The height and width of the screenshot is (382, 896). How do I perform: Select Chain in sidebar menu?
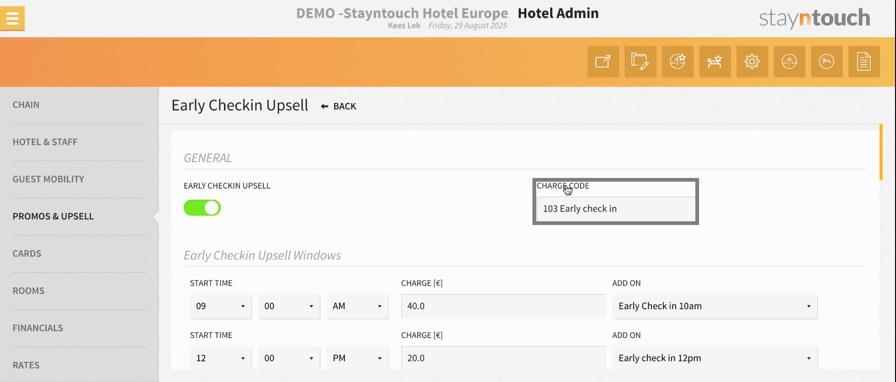26,105
